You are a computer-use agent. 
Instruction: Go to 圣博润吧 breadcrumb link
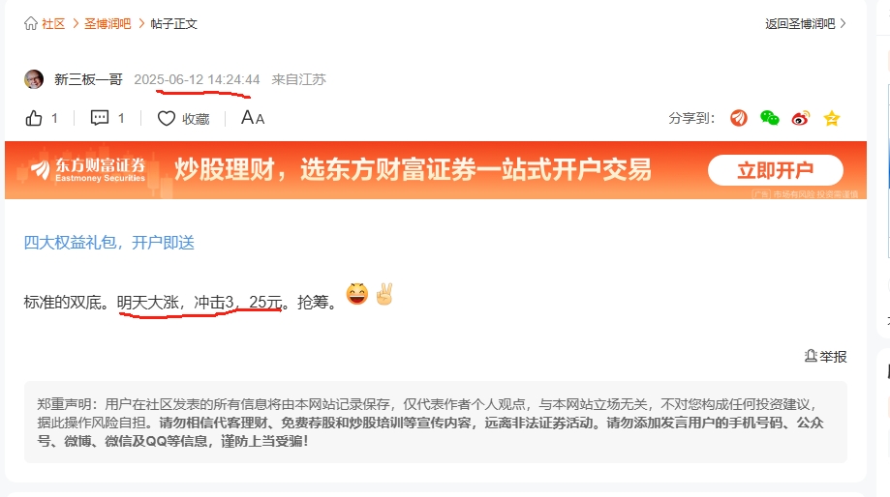tap(107, 24)
